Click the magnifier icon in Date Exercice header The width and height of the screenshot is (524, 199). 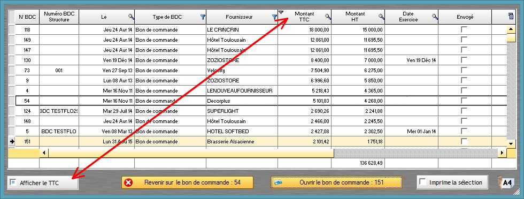tap(435, 17)
